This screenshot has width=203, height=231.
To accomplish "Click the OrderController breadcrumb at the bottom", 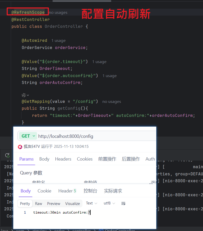I will pos(117,230).
